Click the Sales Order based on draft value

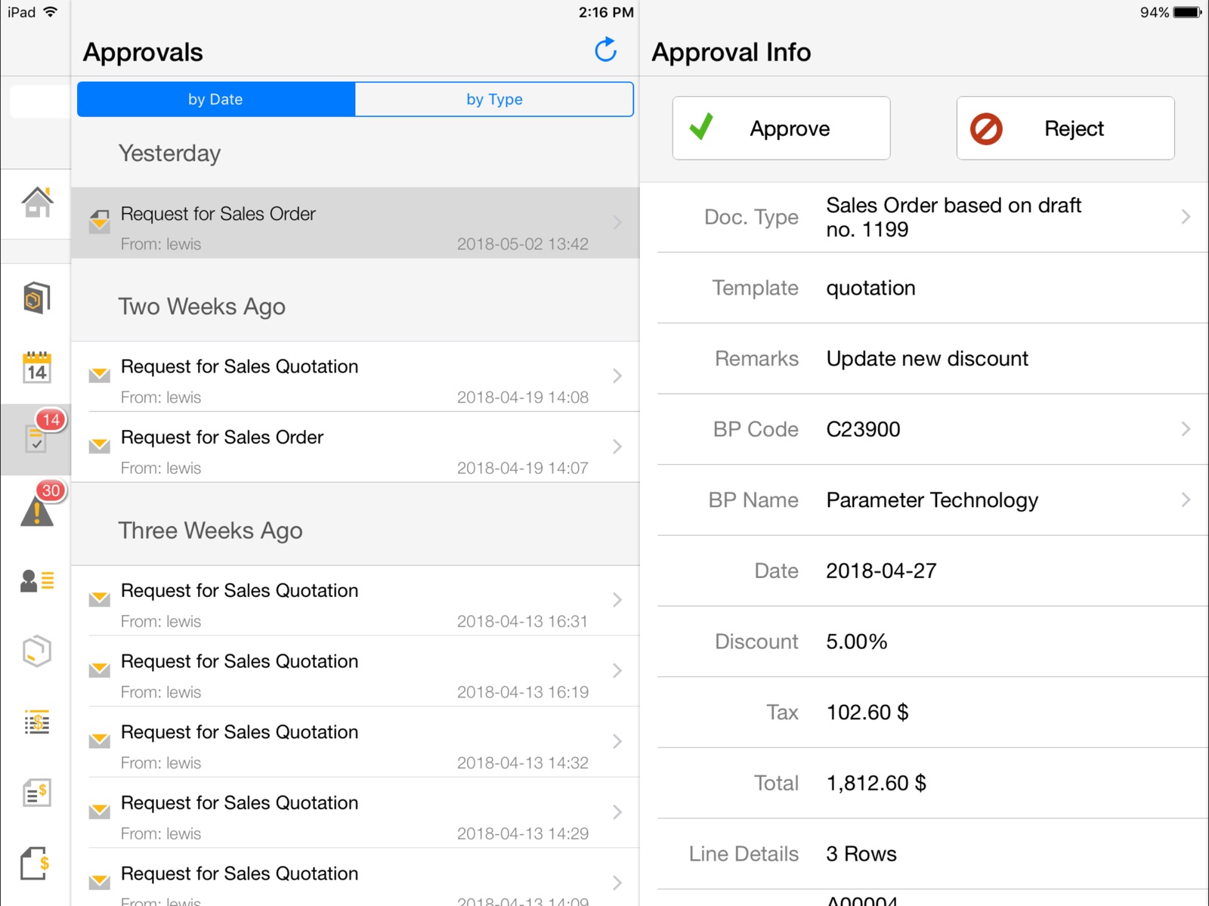[954, 217]
